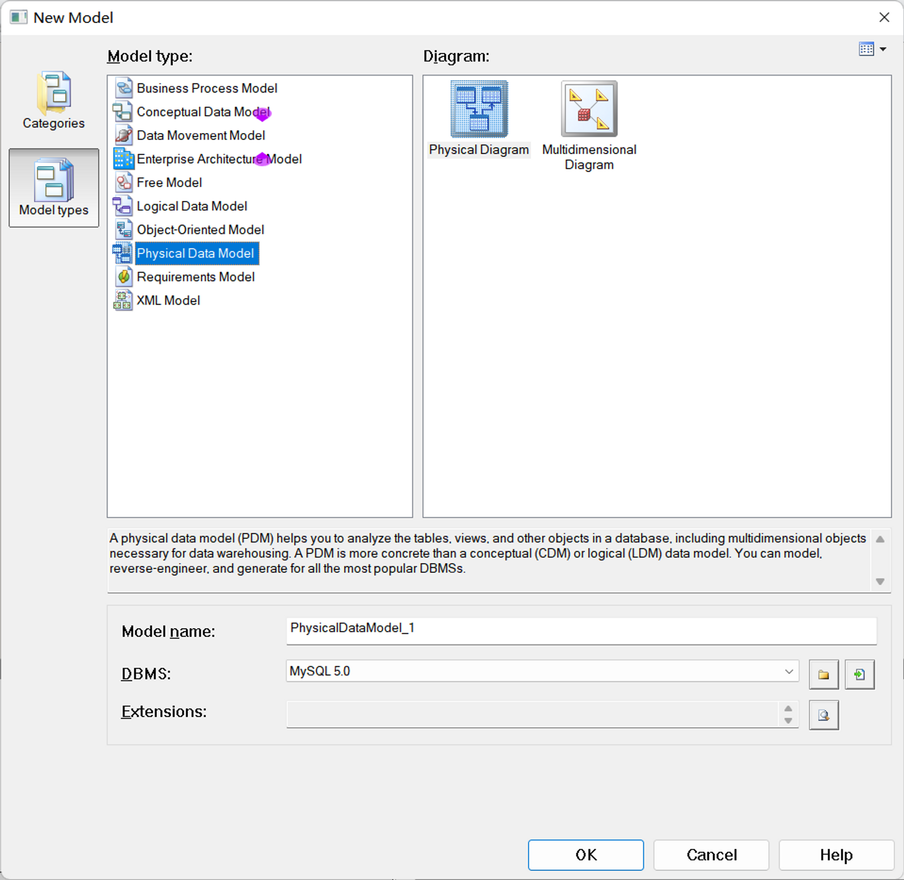Expand the DBMS MySQL 5.0 dropdown
904x880 pixels.
[x=789, y=671]
